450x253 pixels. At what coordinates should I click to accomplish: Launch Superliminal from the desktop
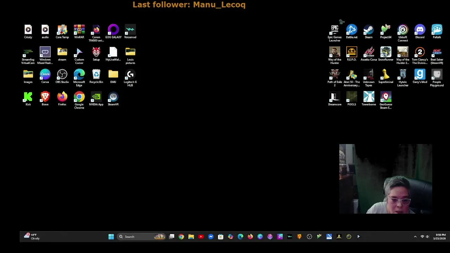386,77
